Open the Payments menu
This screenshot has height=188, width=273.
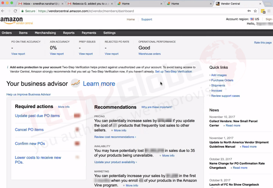89,33
